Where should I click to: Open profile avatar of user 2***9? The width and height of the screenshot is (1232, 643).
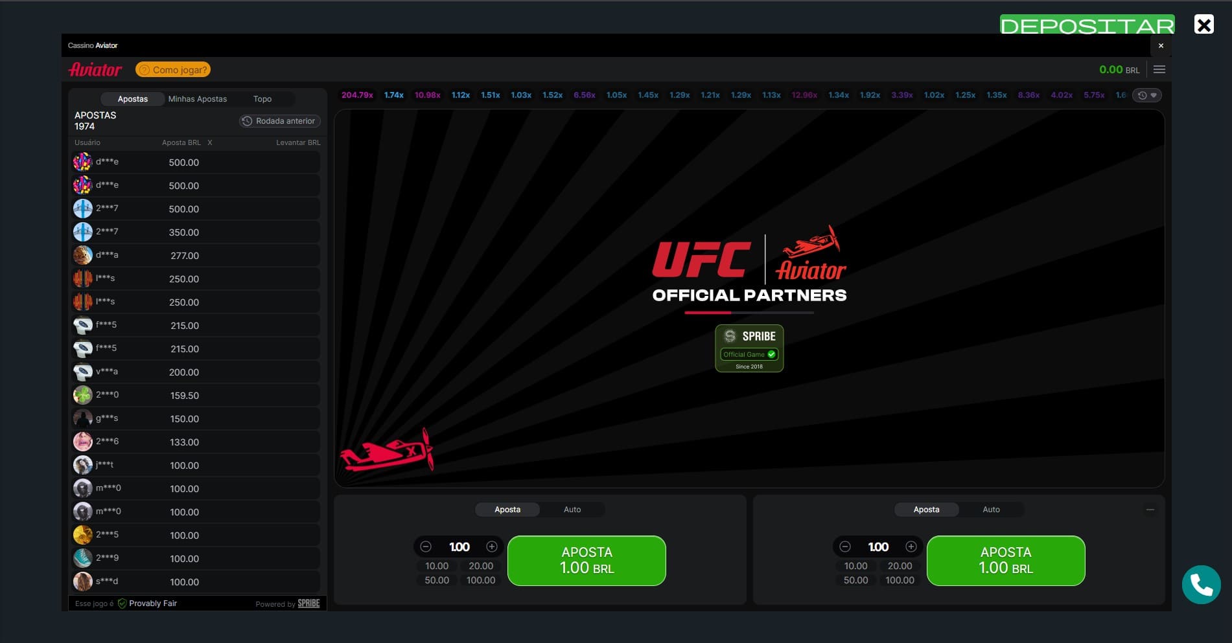[x=83, y=558]
